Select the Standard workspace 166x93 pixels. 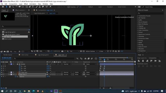110,7
